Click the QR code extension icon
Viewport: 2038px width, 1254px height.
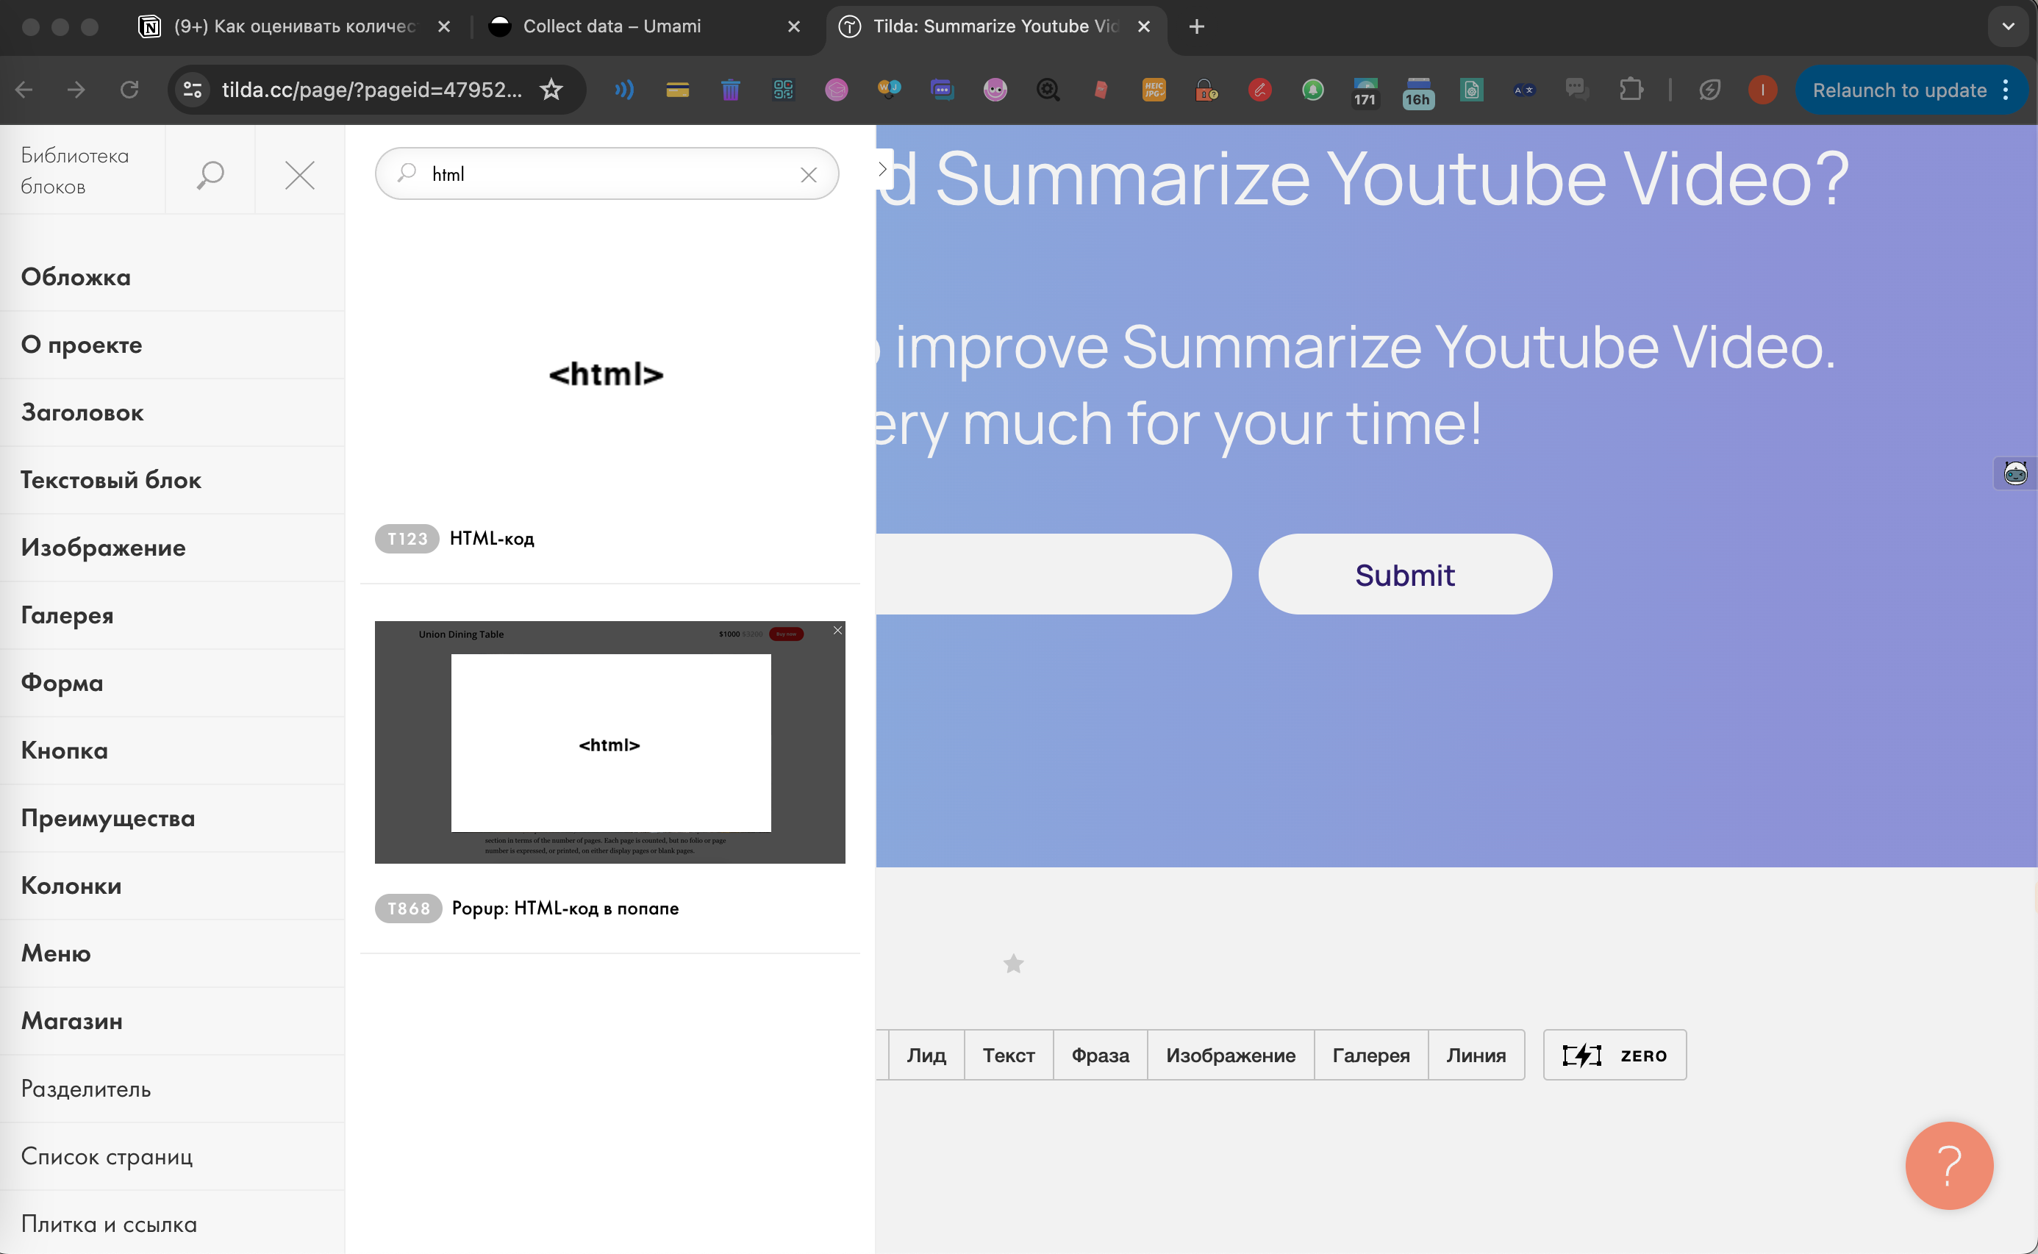click(x=783, y=90)
